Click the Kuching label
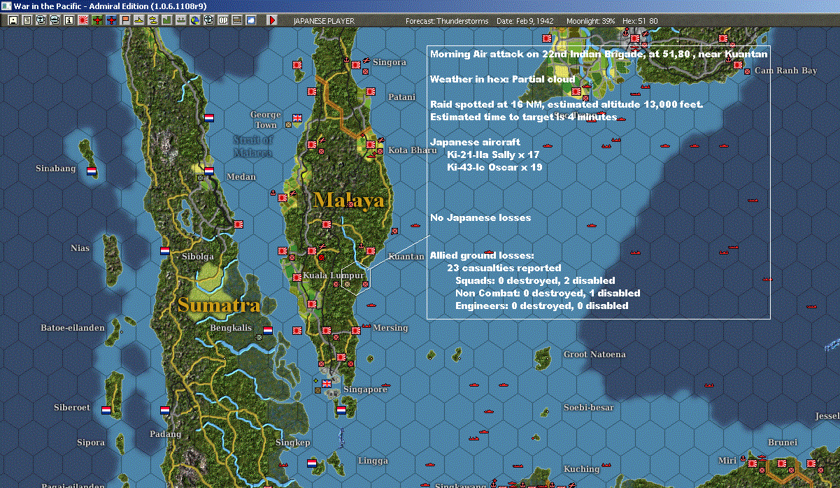The height and width of the screenshot is (488, 840). [581, 469]
